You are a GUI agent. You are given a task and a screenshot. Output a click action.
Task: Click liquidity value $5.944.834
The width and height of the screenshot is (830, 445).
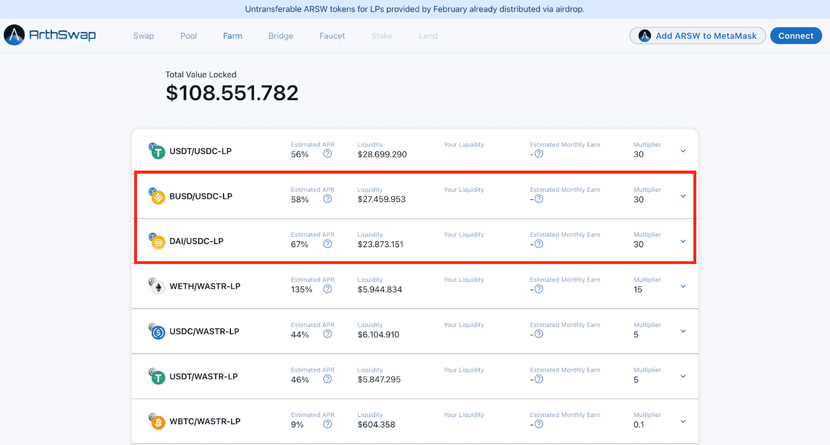pyautogui.click(x=380, y=290)
